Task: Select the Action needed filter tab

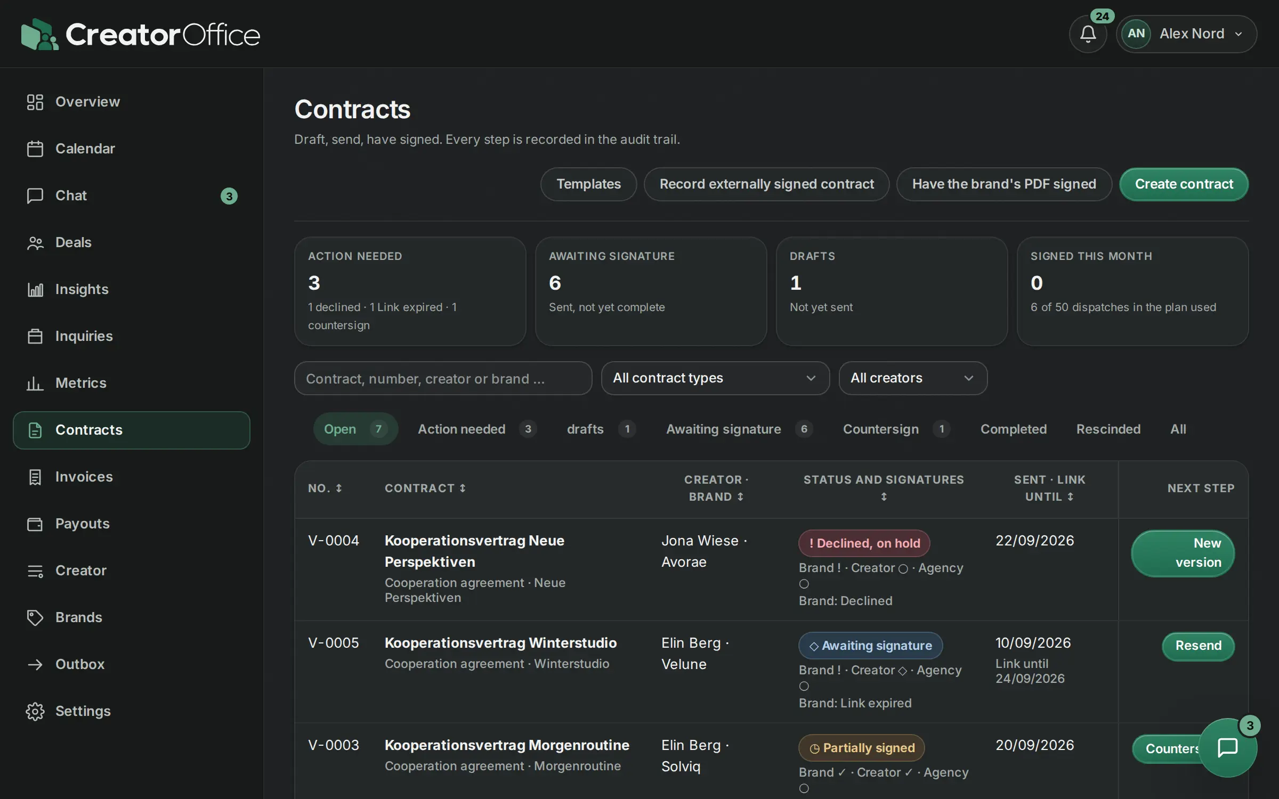Action: (477, 429)
